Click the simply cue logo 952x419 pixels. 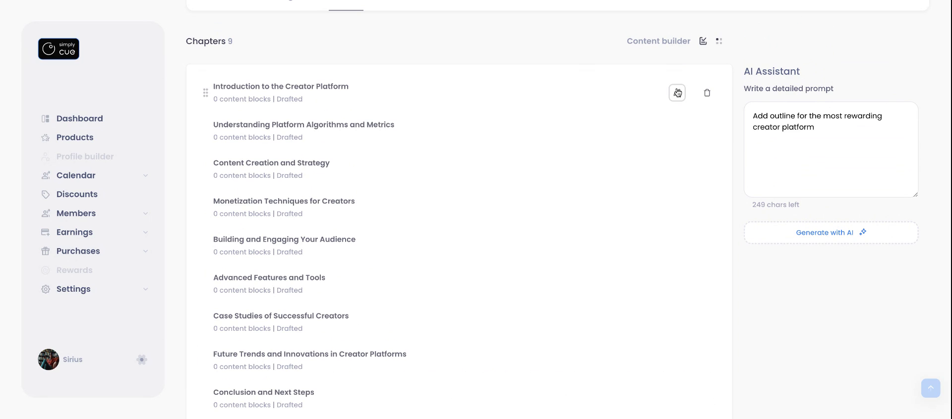coord(59,49)
